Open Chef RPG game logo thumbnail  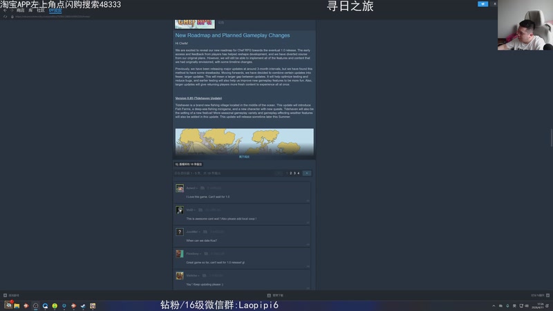point(195,23)
